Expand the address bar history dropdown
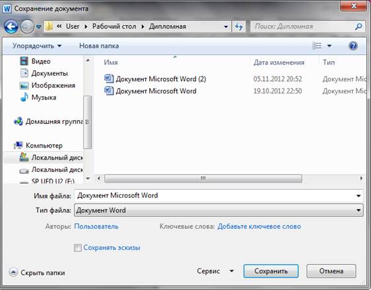The image size is (371, 290). point(226,26)
